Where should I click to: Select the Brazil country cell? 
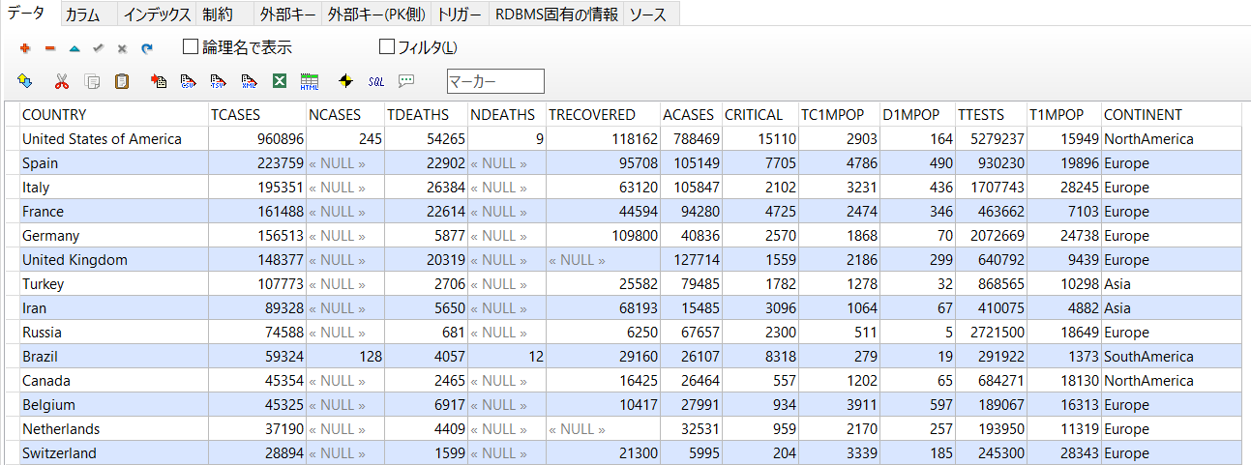point(114,356)
